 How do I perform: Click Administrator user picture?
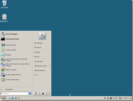[42, 36]
